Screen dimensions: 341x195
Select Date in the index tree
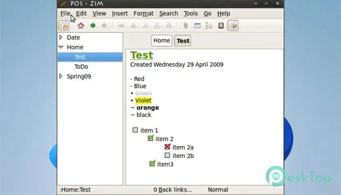pyautogui.click(x=73, y=38)
